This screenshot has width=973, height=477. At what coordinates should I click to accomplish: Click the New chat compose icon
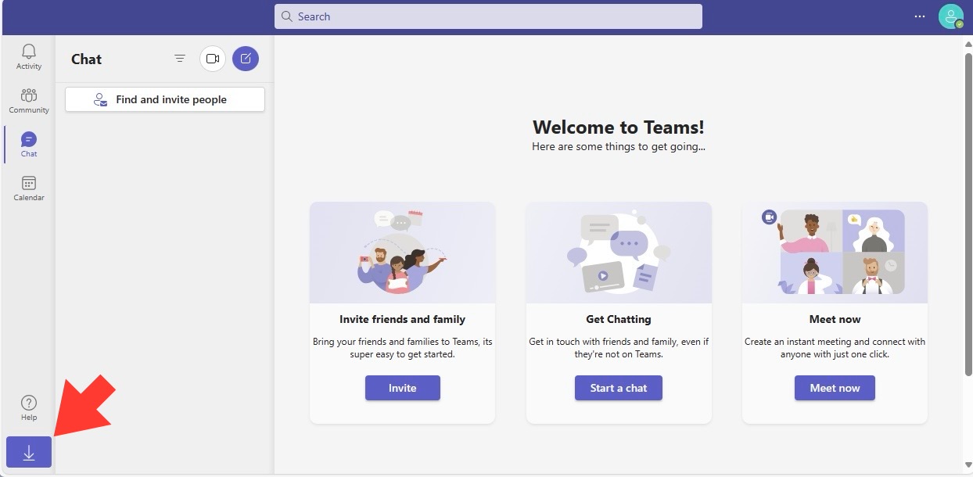[246, 59]
